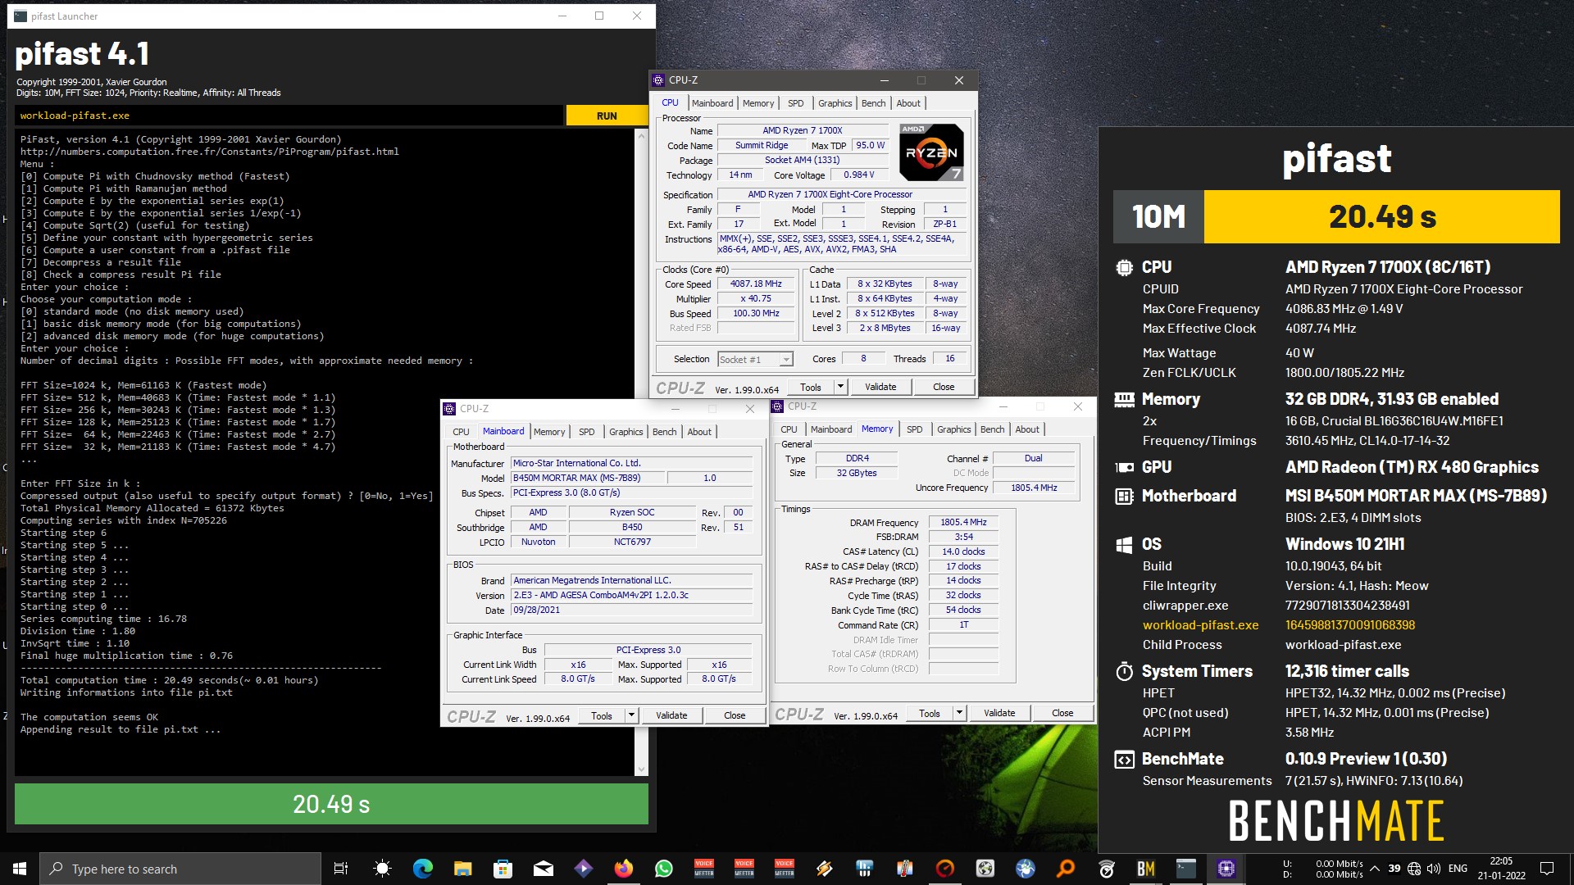Open the Graphics tab in CPU-Z Mainboard window
The height and width of the screenshot is (885, 1574).
click(626, 432)
